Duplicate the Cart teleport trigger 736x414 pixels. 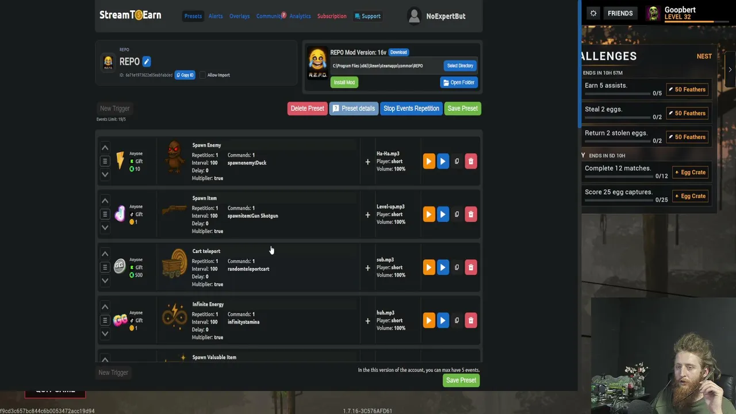(x=457, y=267)
